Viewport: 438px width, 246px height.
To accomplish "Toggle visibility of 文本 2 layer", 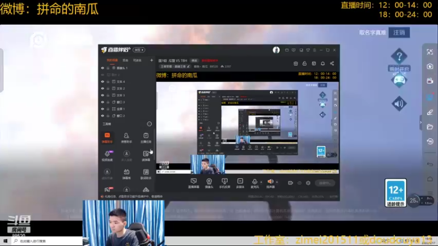I will (102, 89).
